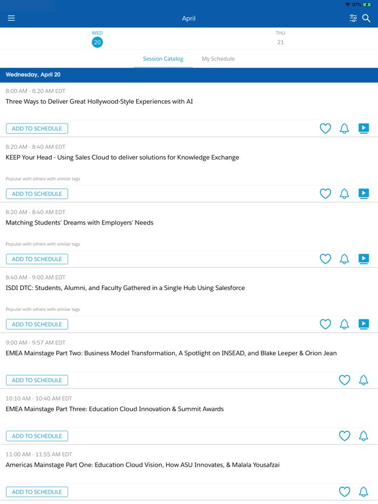
Task: Add the EMEA Mainstage Part Two session to schedule
Action: [x=37, y=380]
